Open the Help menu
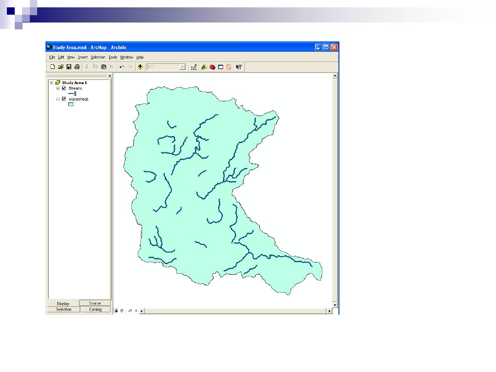The width and height of the screenshot is (496, 372). 140,57
